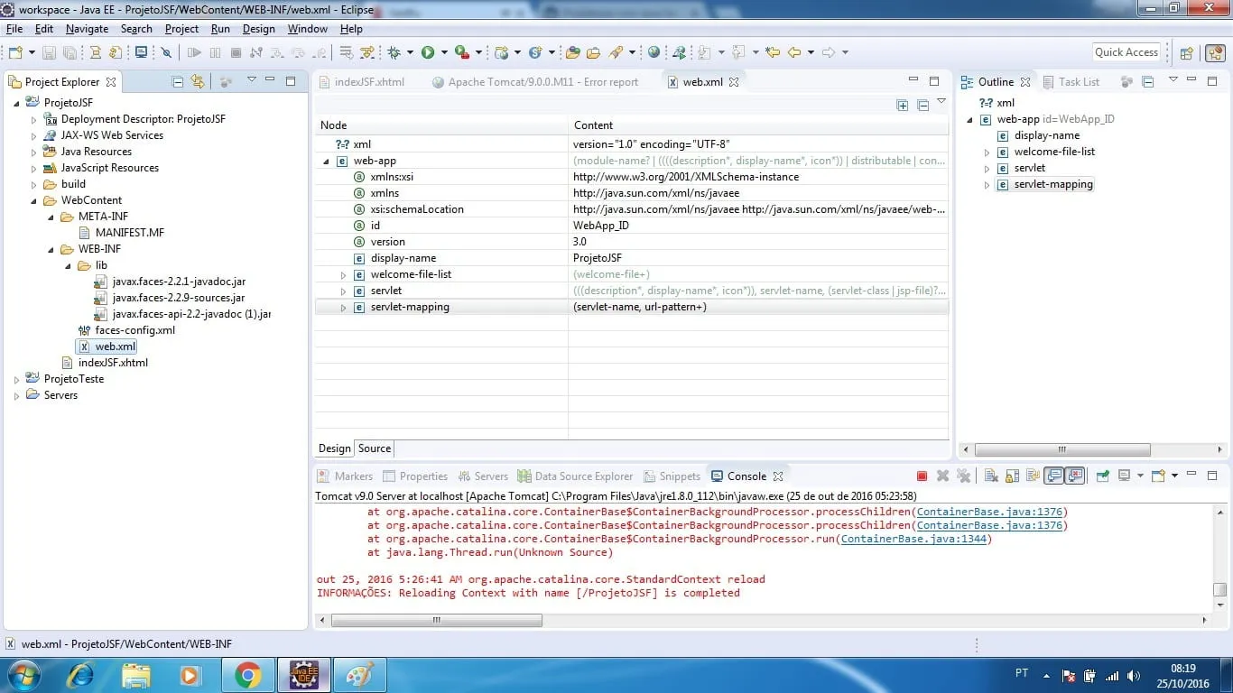Terminate the server with the red stop icon
This screenshot has height=693, width=1233.
[x=922, y=476]
